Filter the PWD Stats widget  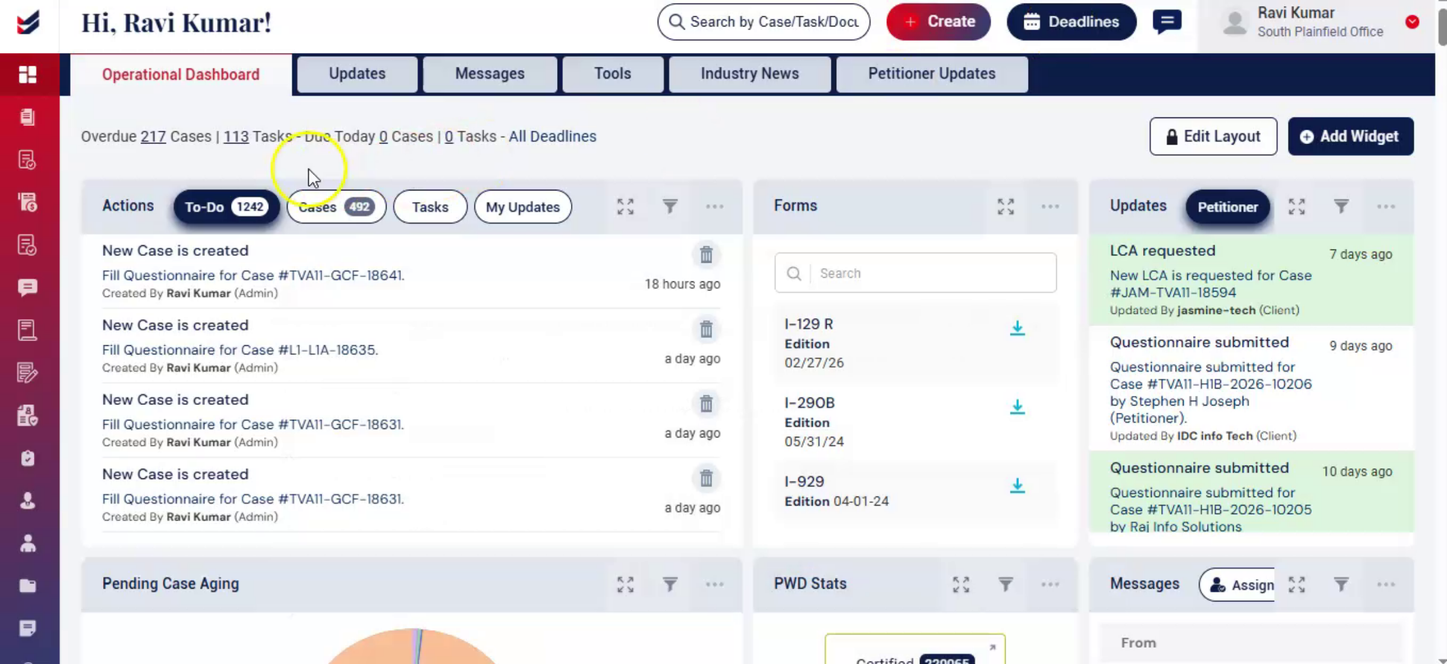point(1006,584)
